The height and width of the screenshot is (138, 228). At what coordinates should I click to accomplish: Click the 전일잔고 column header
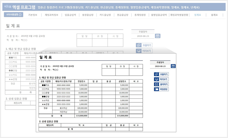[x=81, y=81]
